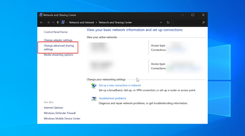Go up one level with Up arrow
This screenshot has height=136, width=245.
pyautogui.click(x=58, y=23)
